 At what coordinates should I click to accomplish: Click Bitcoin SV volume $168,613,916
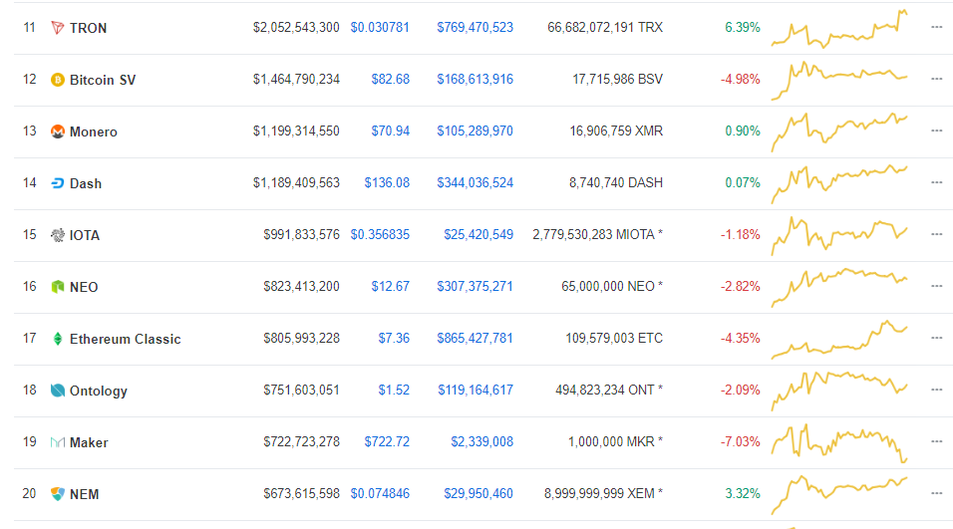click(x=475, y=79)
